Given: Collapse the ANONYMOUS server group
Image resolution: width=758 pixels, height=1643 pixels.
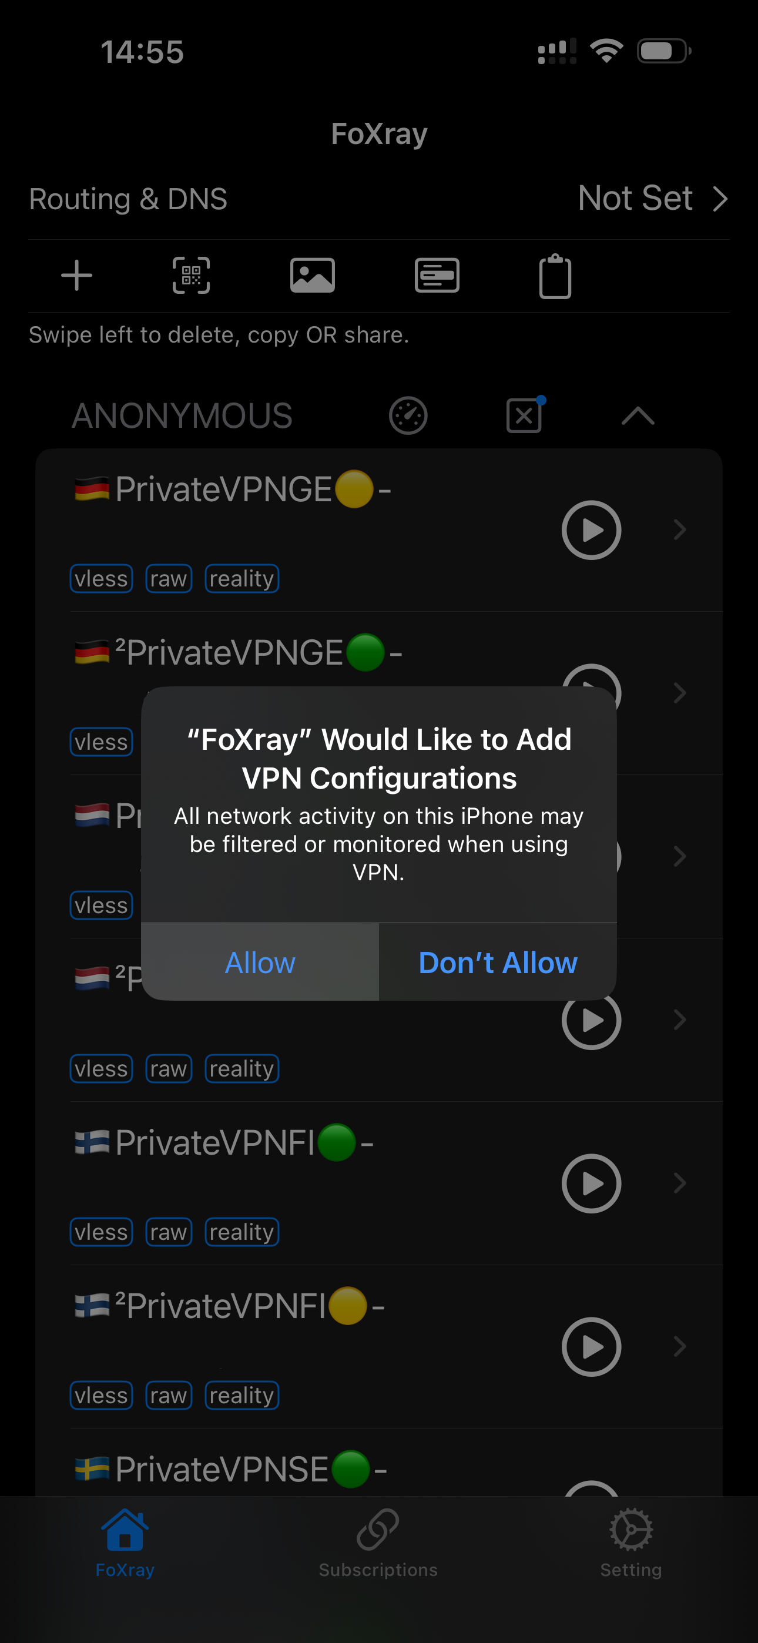Looking at the screenshot, I should click(x=636, y=415).
